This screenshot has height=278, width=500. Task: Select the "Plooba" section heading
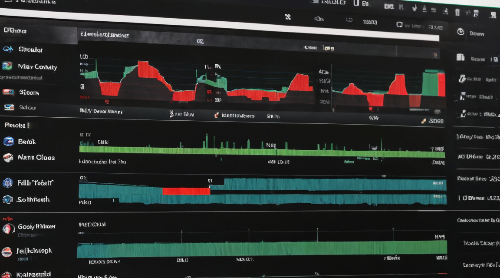[x=15, y=126]
